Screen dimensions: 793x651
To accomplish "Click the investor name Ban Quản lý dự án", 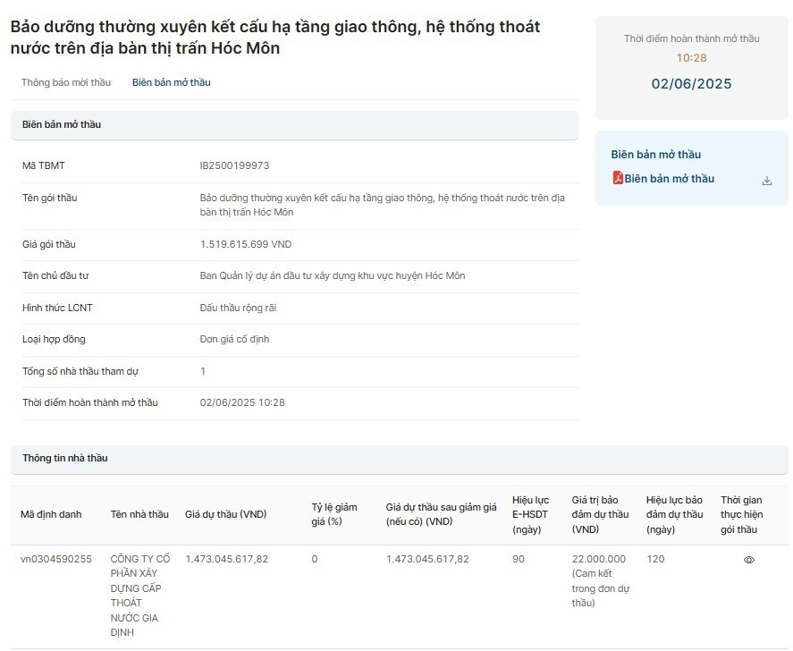I will point(332,275).
